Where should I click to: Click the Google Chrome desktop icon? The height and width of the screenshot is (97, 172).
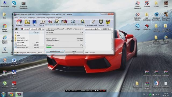tap(5, 28)
